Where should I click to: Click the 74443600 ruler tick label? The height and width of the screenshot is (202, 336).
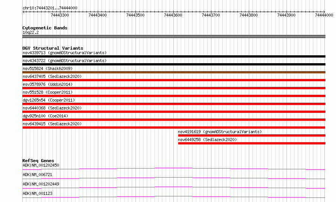[x=173, y=15]
